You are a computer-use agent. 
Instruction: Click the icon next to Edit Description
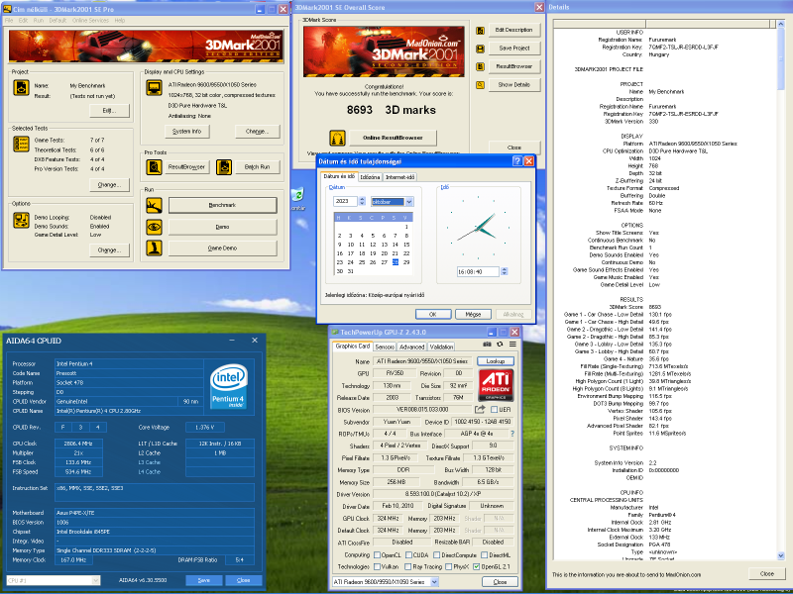click(481, 31)
